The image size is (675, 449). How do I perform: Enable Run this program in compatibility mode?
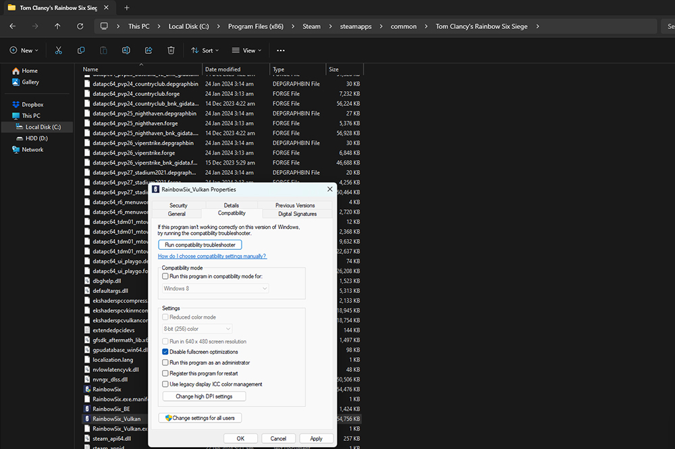[165, 276]
